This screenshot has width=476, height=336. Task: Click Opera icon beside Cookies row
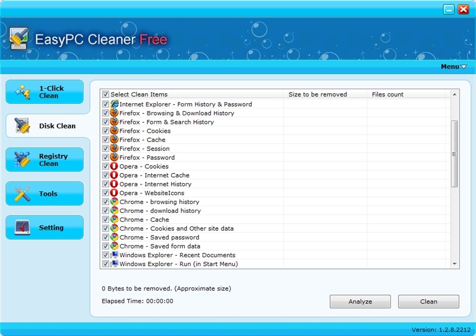coord(114,166)
